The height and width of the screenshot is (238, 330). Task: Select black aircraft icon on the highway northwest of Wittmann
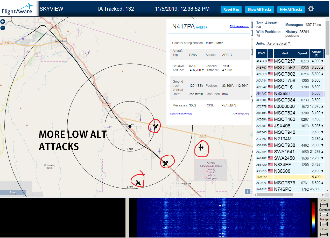click(x=165, y=163)
